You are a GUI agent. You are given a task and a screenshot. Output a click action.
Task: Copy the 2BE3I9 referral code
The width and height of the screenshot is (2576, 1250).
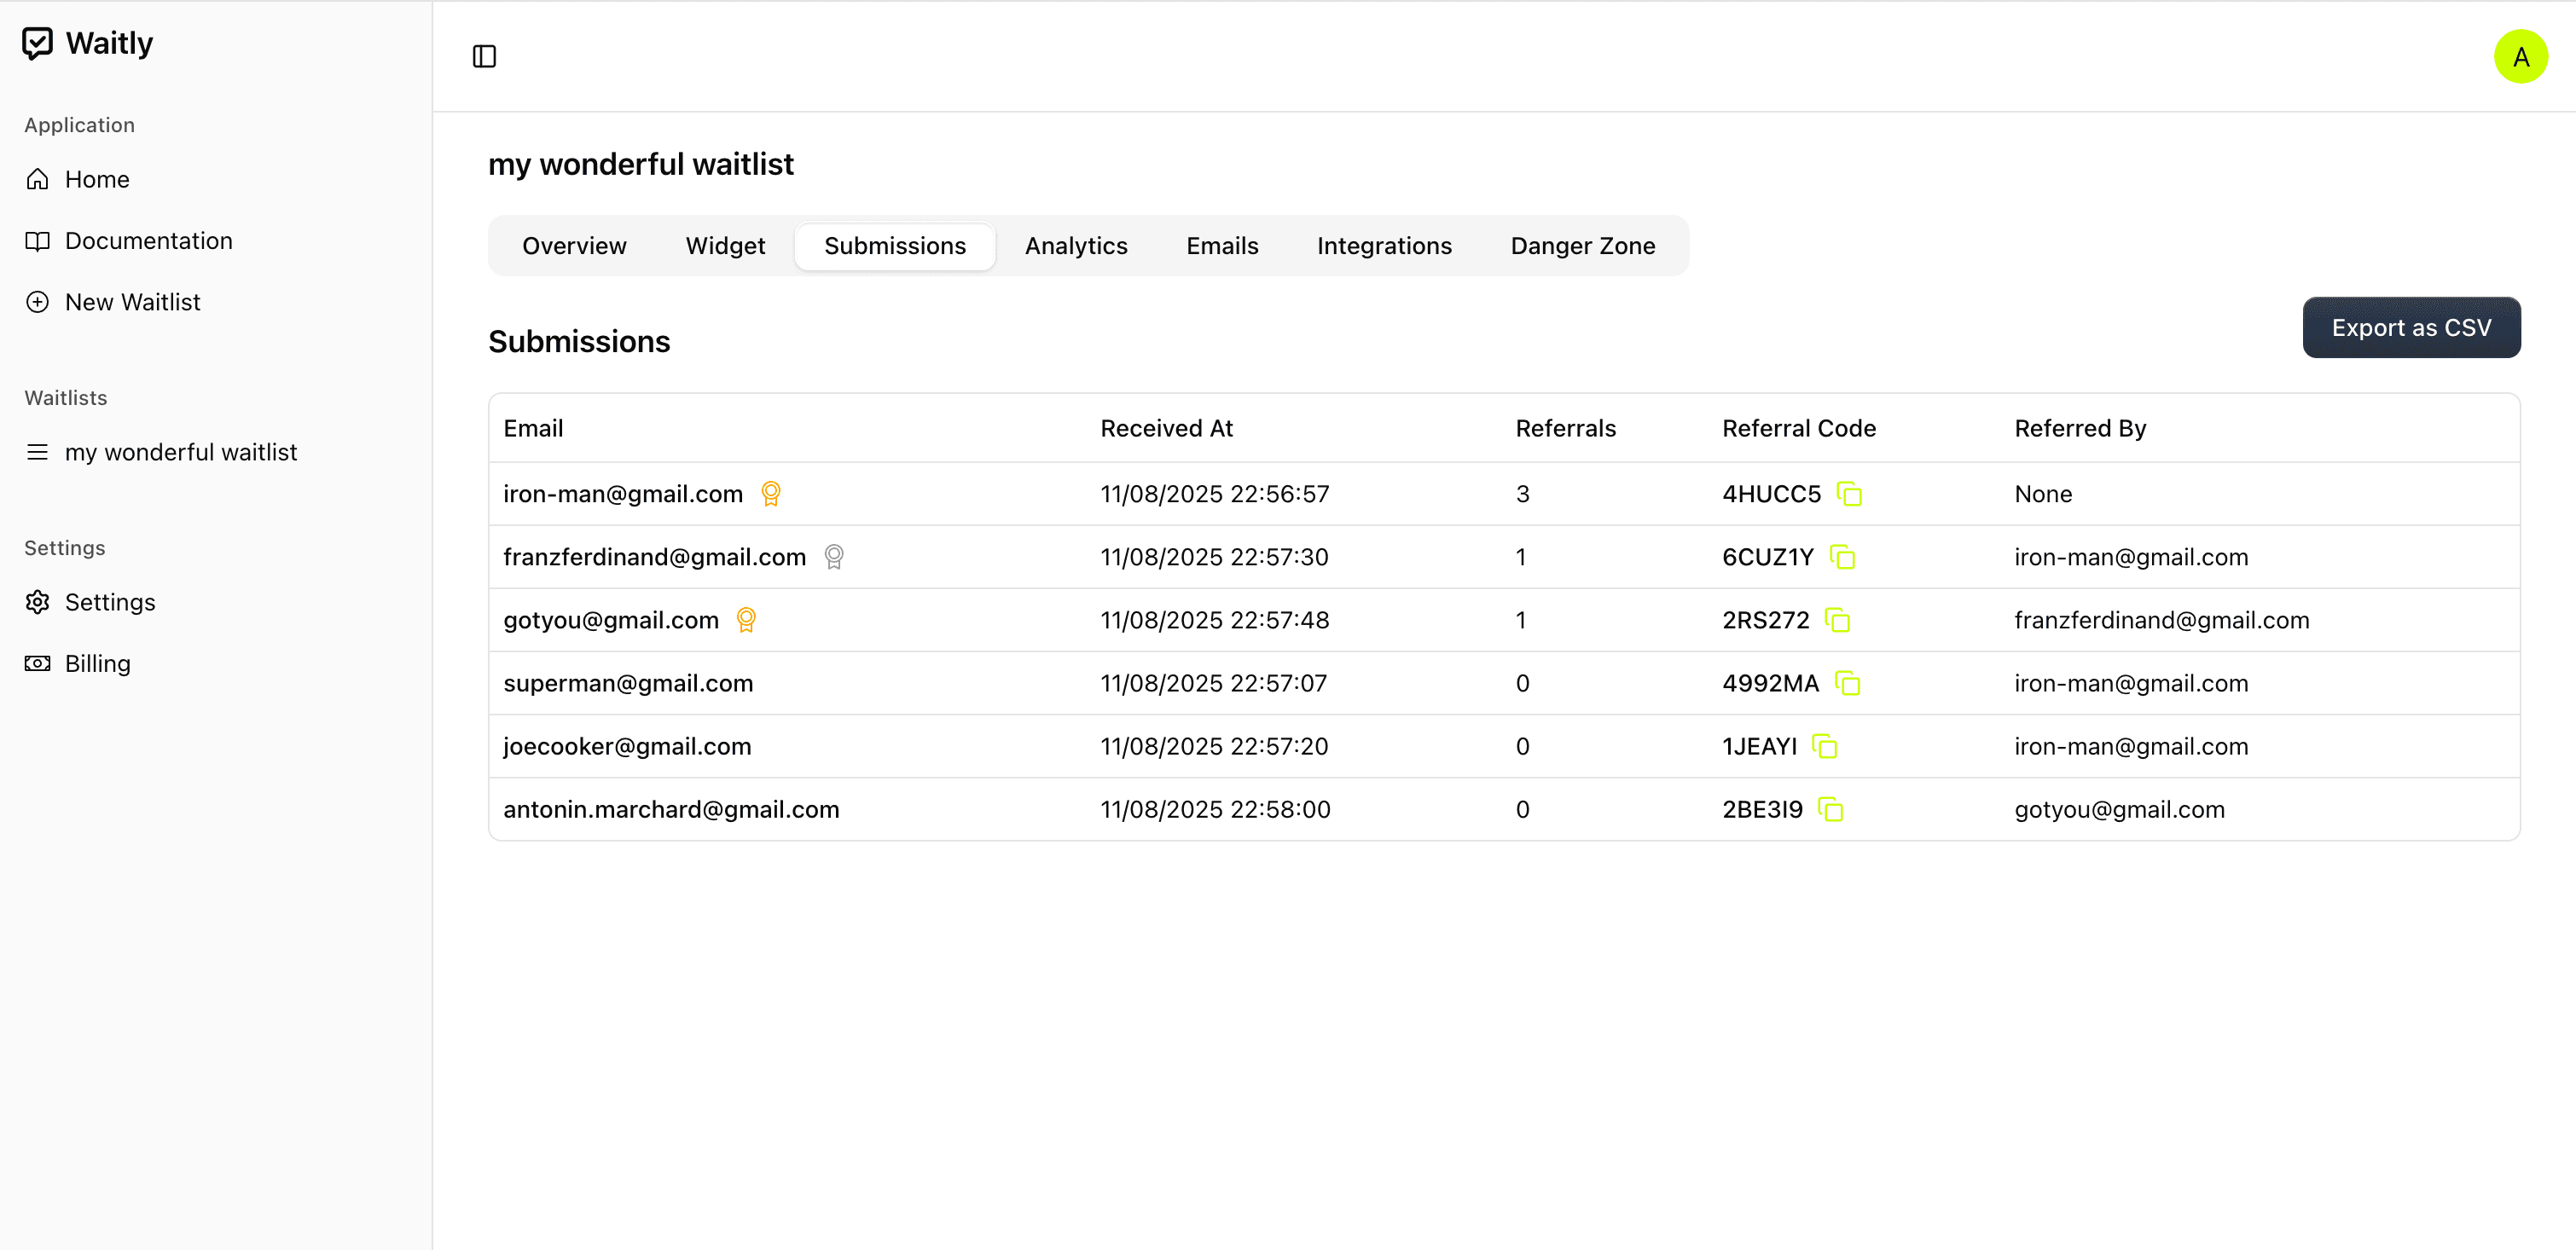click(x=1830, y=809)
